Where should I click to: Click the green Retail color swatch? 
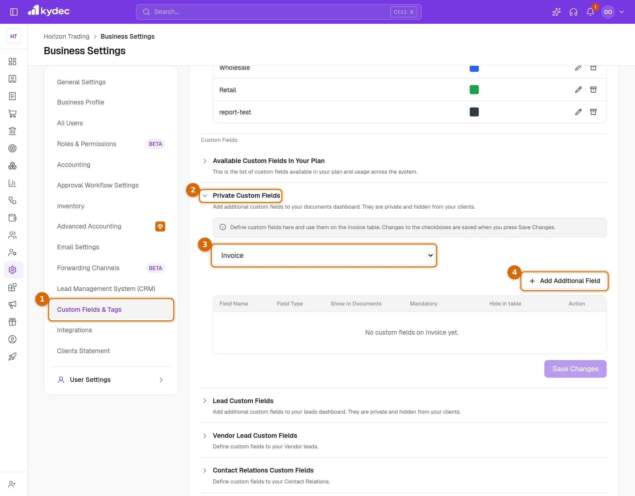pos(474,90)
